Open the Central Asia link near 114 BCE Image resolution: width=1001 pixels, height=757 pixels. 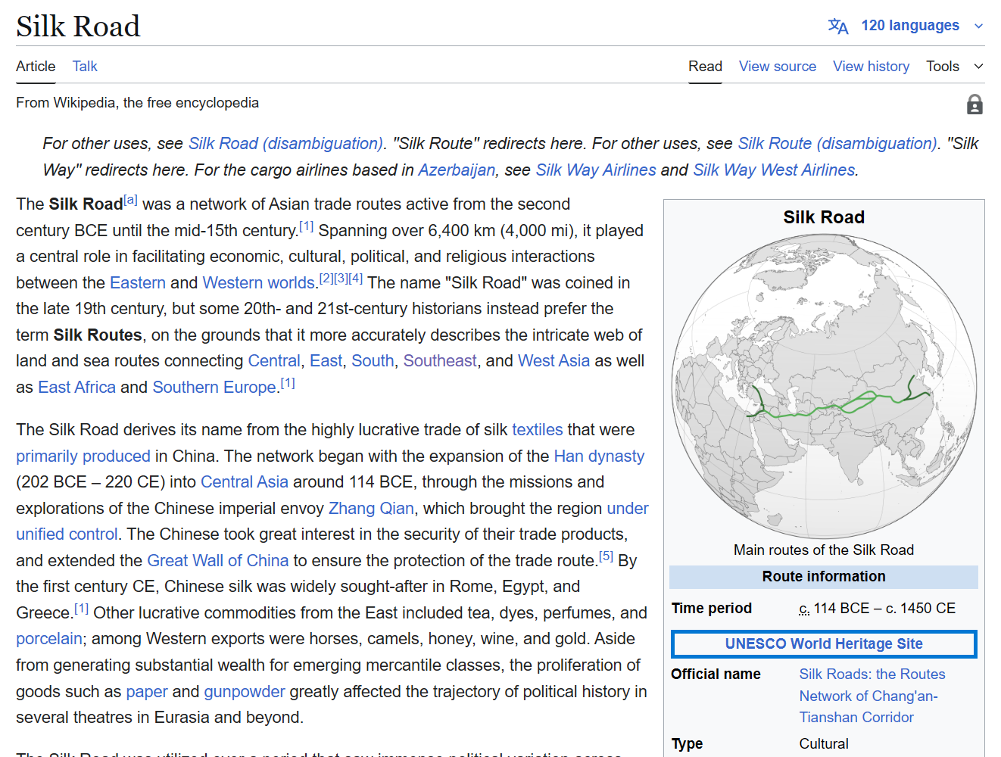point(245,482)
